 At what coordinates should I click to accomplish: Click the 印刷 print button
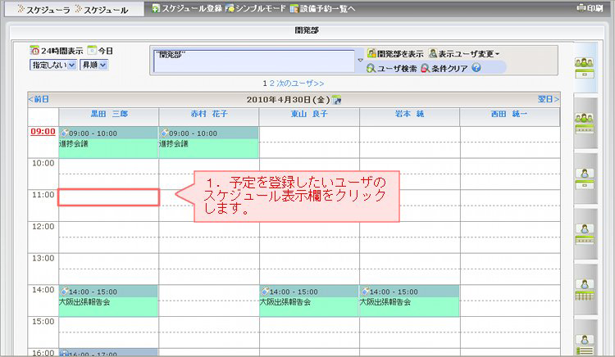(x=590, y=8)
